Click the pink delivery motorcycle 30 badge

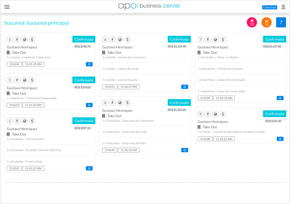coord(252,22)
